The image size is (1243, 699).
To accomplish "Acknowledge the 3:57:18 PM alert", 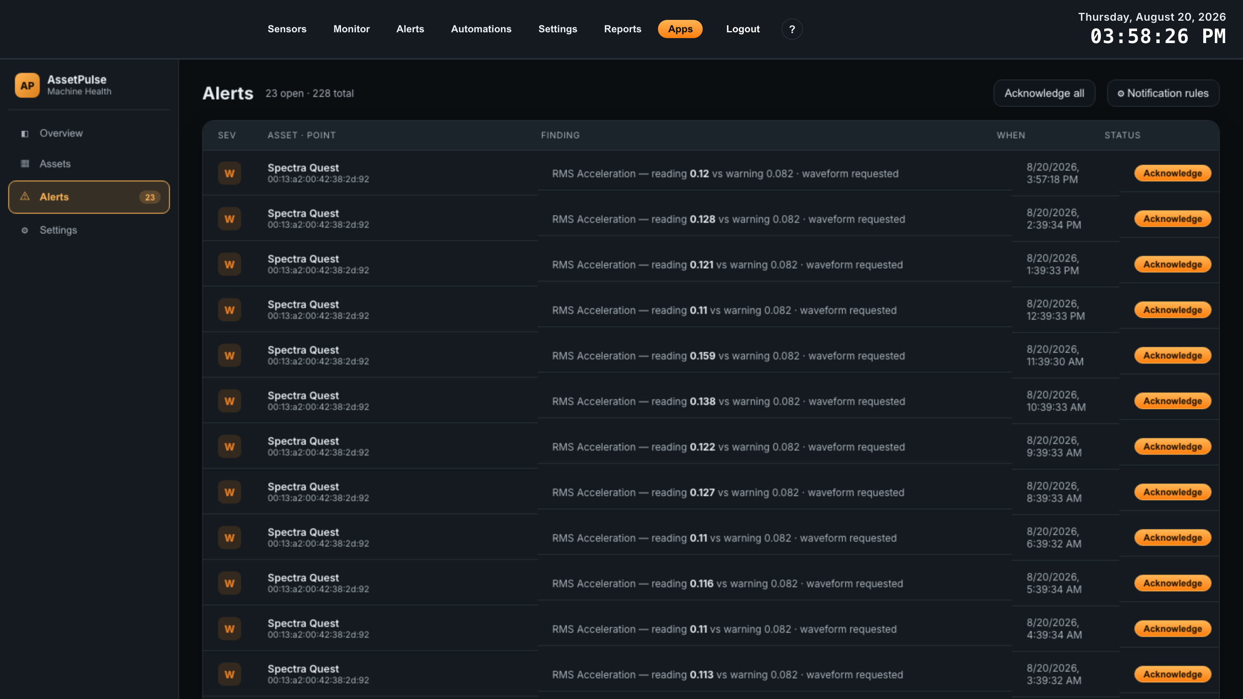I will point(1173,173).
